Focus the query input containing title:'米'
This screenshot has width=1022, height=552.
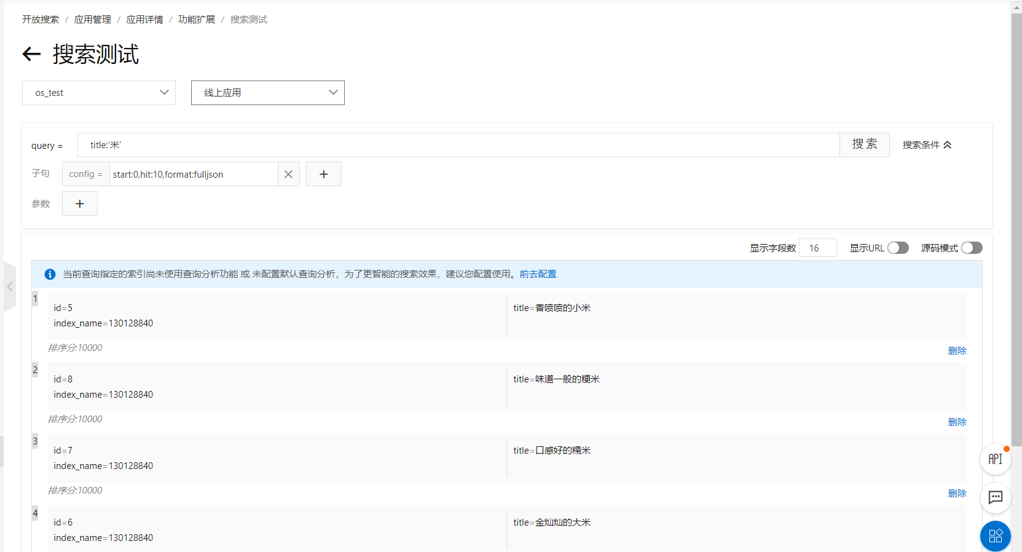click(x=458, y=145)
